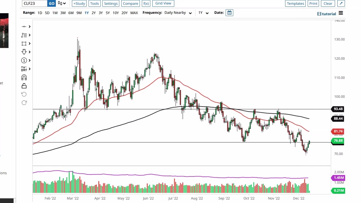This screenshot has width=361, height=203.
Task: Select the 5Y range
Action: (108, 13)
